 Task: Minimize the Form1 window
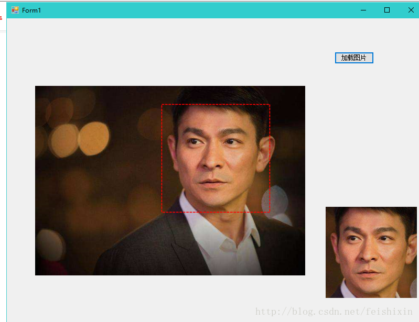[x=363, y=10]
